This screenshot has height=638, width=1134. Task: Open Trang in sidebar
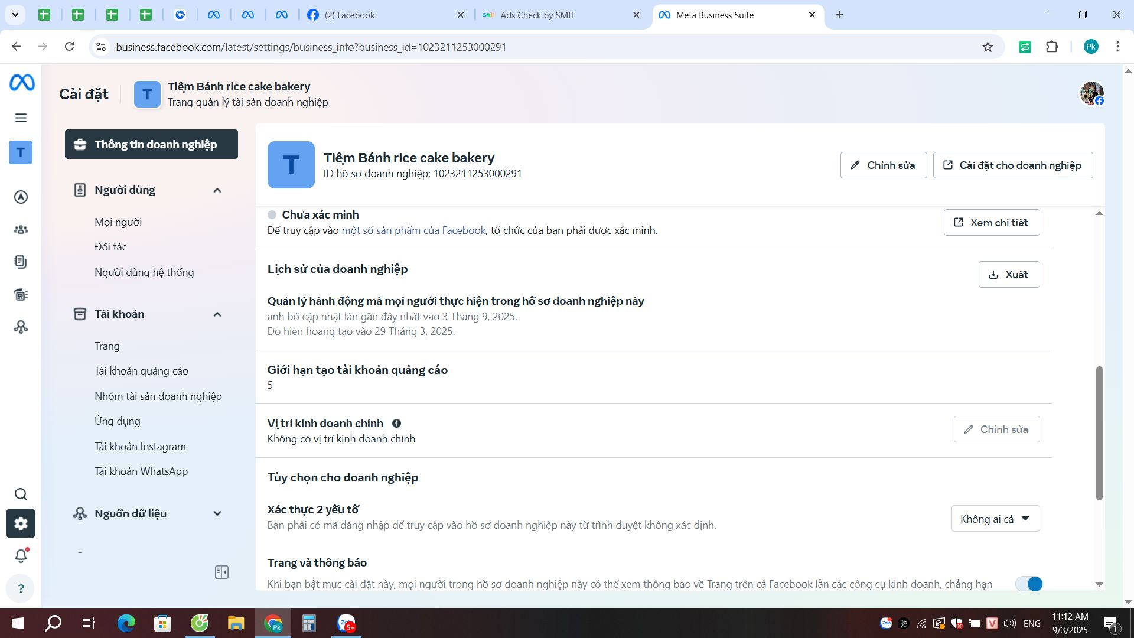[107, 346]
